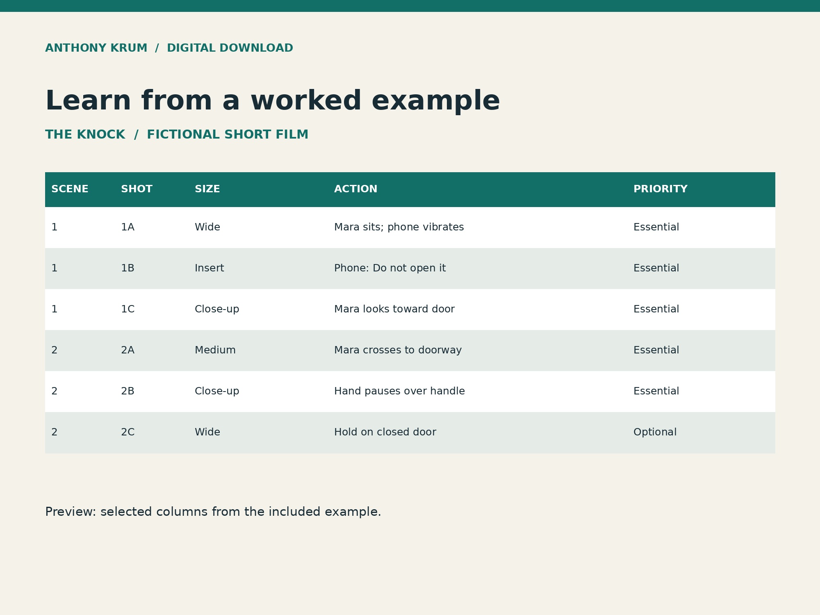820x615 pixels.
Task: Click 'FICTIONAL SHORT FILM' subtitle
Action: tap(228, 134)
